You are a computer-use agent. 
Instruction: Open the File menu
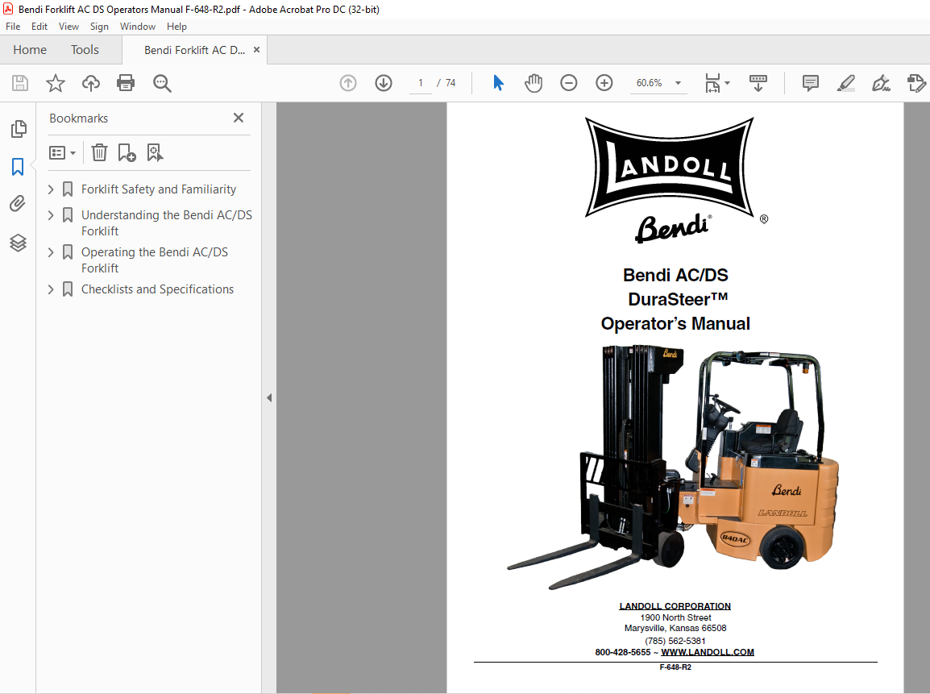(12, 27)
